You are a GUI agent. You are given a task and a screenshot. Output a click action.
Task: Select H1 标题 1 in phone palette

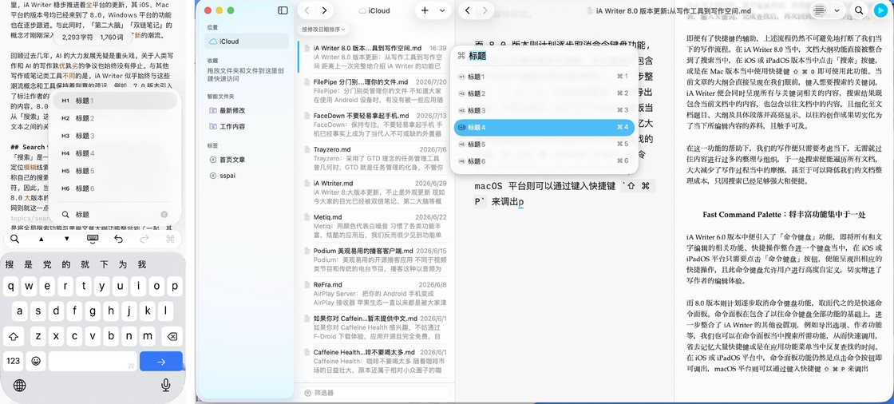tap(115, 101)
